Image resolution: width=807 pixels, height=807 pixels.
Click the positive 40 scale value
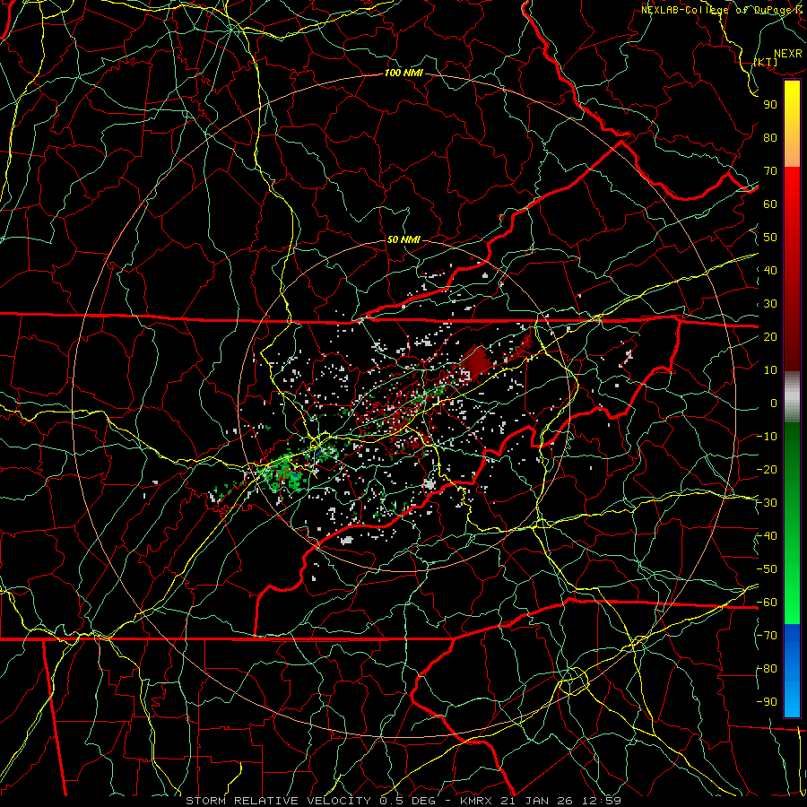pos(770,270)
